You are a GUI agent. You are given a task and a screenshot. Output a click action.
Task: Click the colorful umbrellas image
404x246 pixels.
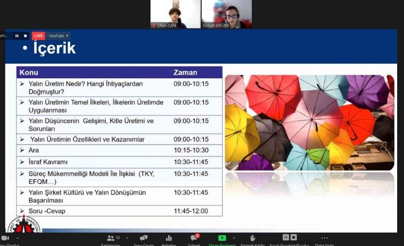pyautogui.click(x=309, y=122)
